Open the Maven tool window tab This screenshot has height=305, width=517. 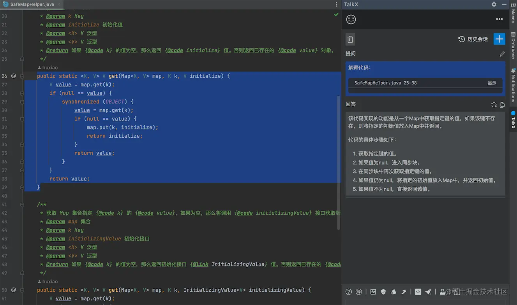pos(513,13)
